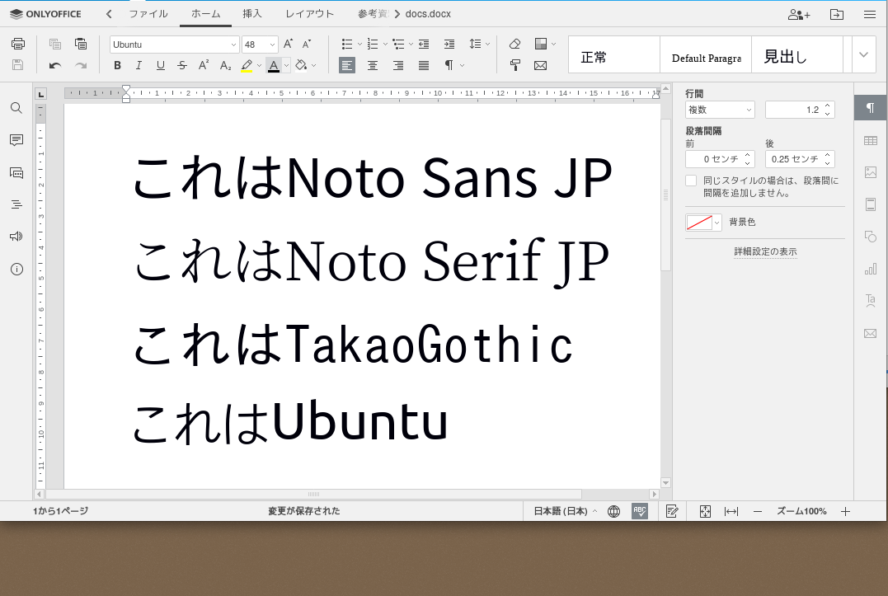Apply the 見出し style
The height and width of the screenshot is (596, 888).
797,55
